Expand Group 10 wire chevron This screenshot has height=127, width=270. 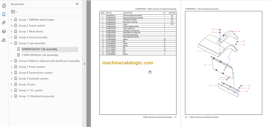click(x=12, y=84)
